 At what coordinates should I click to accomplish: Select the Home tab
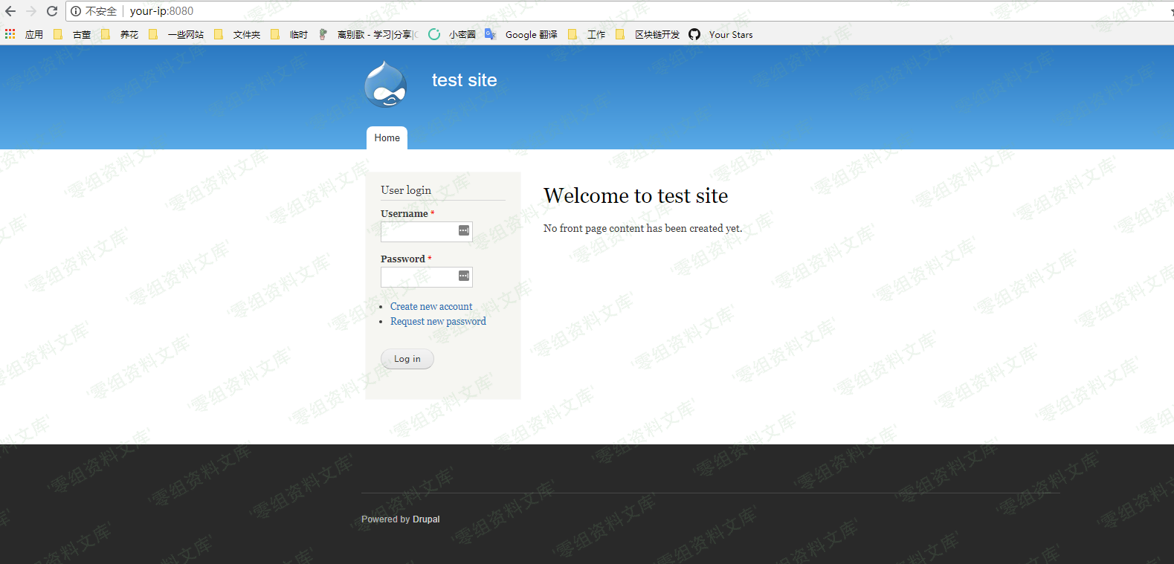pos(387,138)
